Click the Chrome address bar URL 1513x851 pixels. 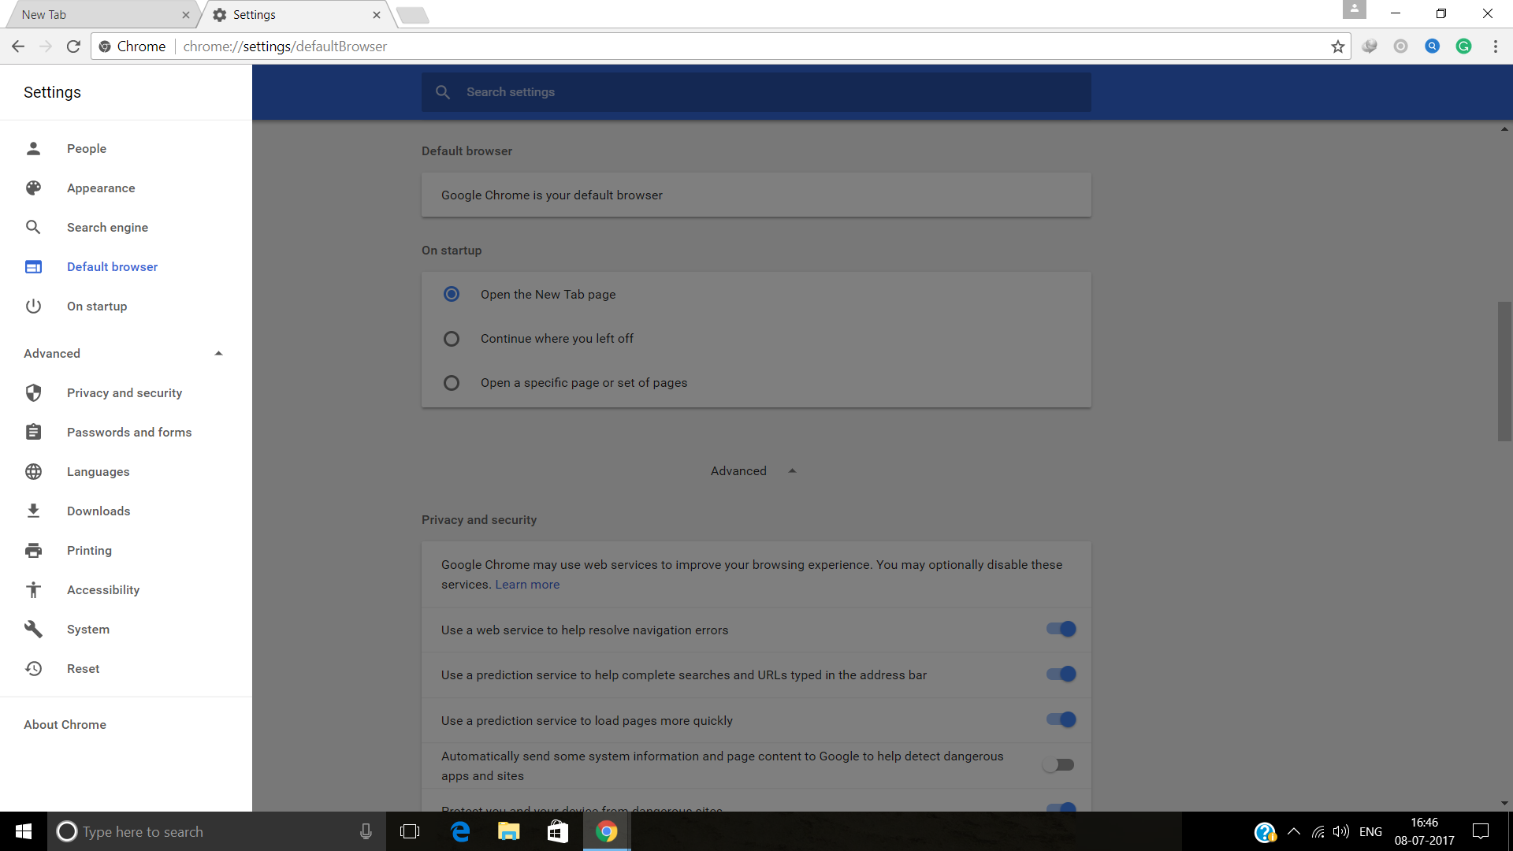(x=285, y=46)
